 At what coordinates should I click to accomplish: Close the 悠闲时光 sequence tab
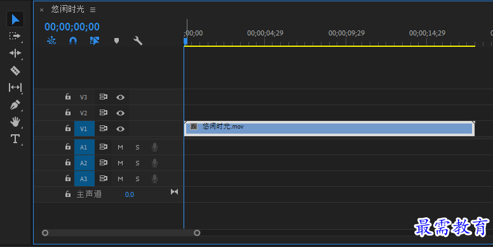tap(41, 10)
